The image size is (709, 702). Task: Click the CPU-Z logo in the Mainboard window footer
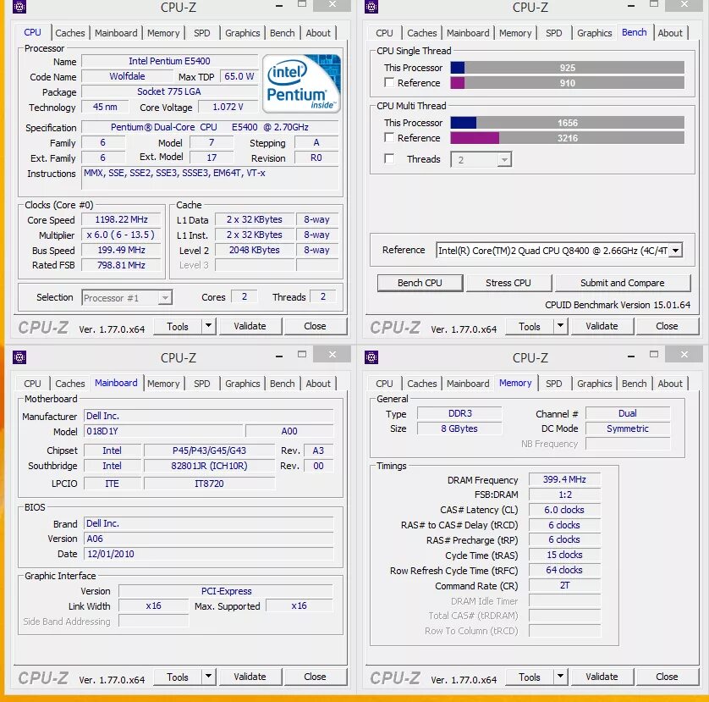42,677
